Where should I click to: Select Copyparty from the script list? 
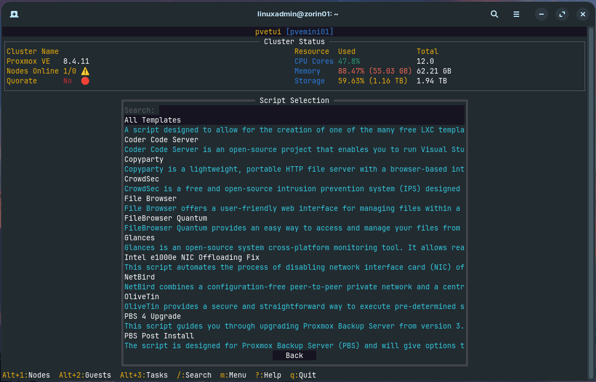tap(142, 159)
